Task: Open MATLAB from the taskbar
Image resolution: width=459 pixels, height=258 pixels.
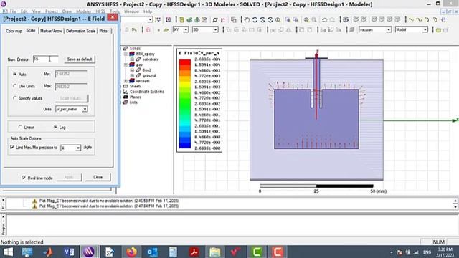Action: point(48,252)
